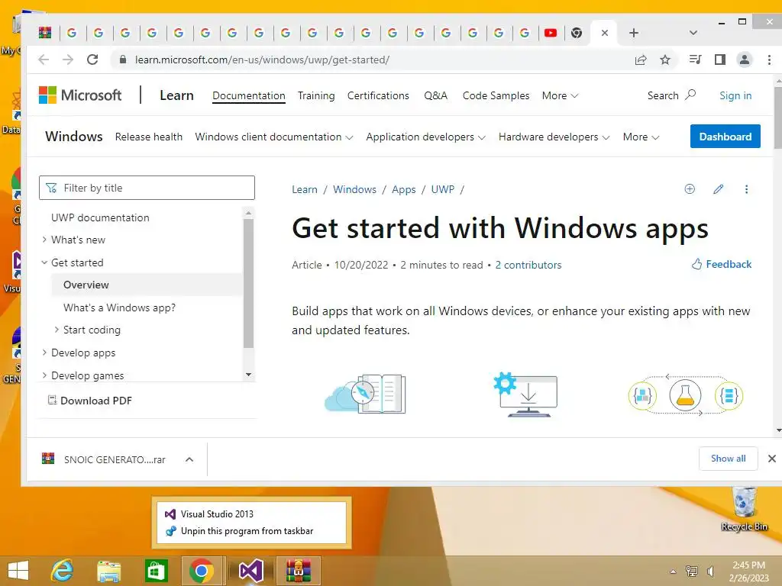Open the Learn home link
Screen dimensions: 782x586
pos(176,95)
